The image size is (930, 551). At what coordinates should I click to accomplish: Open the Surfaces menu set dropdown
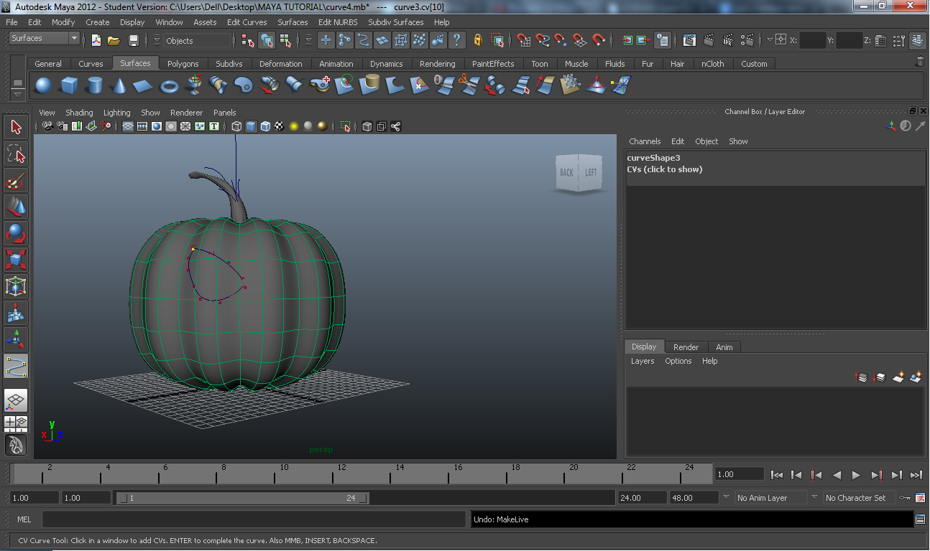click(x=44, y=38)
